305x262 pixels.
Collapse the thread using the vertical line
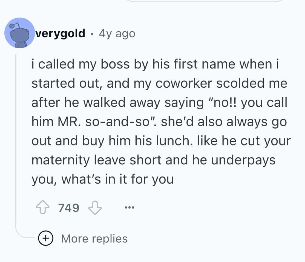pyautogui.click(x=16, y=137)
